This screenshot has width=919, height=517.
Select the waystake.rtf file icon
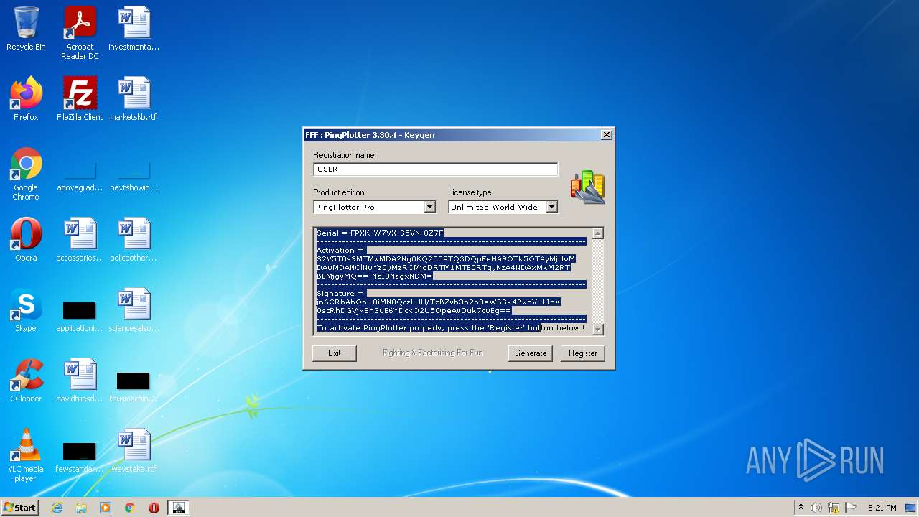click(134, 452)
